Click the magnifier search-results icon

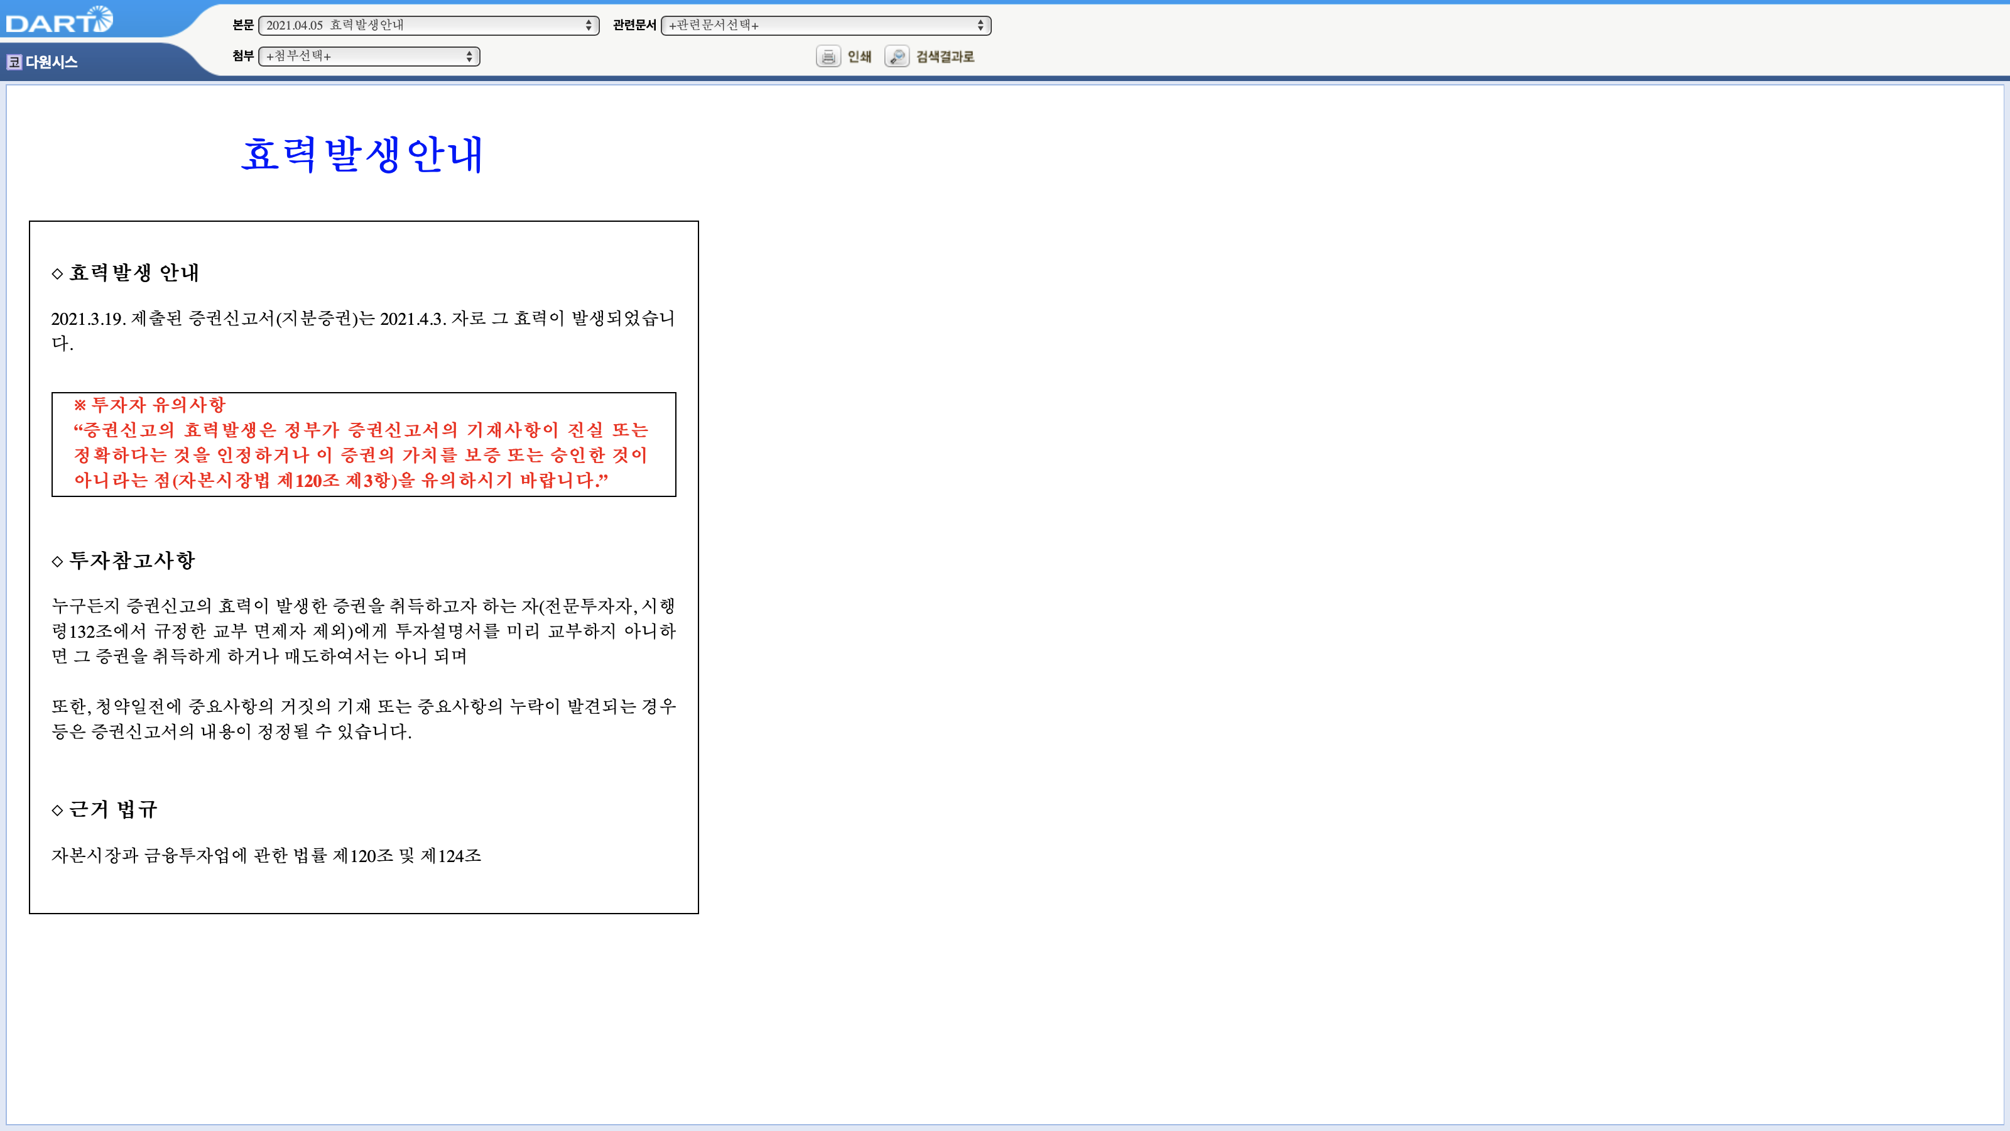pyautogui.click(x=898, y=56)
